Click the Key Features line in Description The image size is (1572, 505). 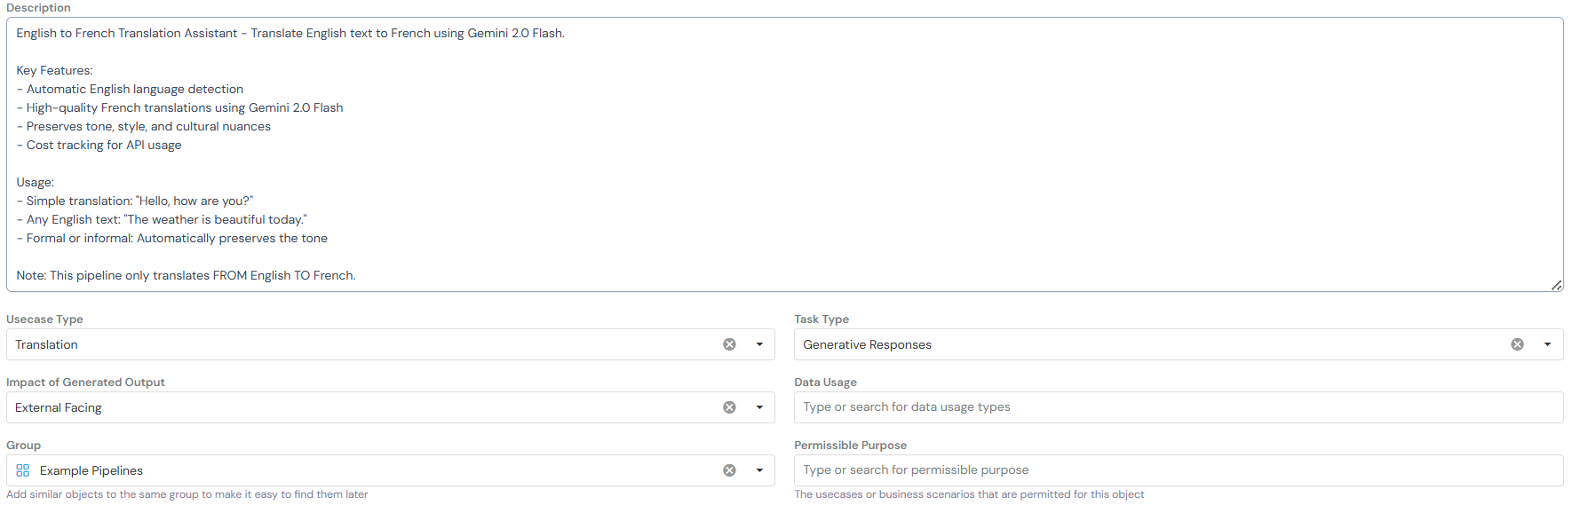tap(54, 71)
